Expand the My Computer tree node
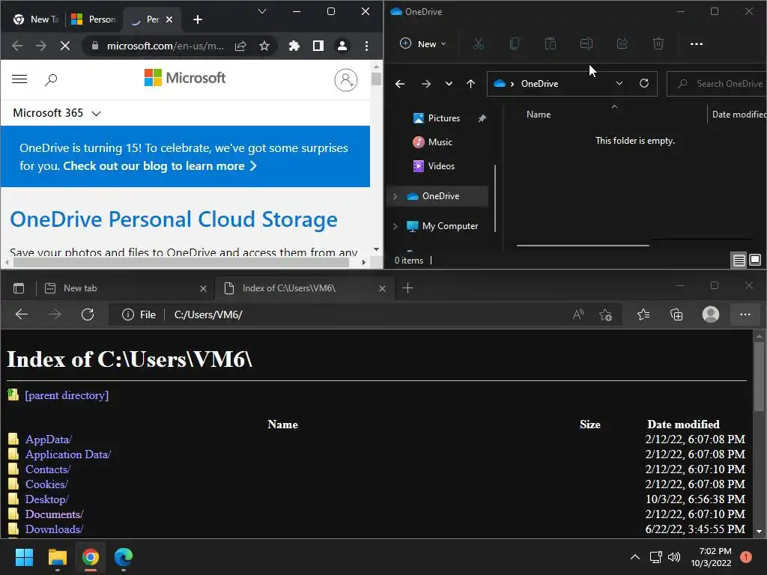Viewport: 767px width, 575px height. 395,226
